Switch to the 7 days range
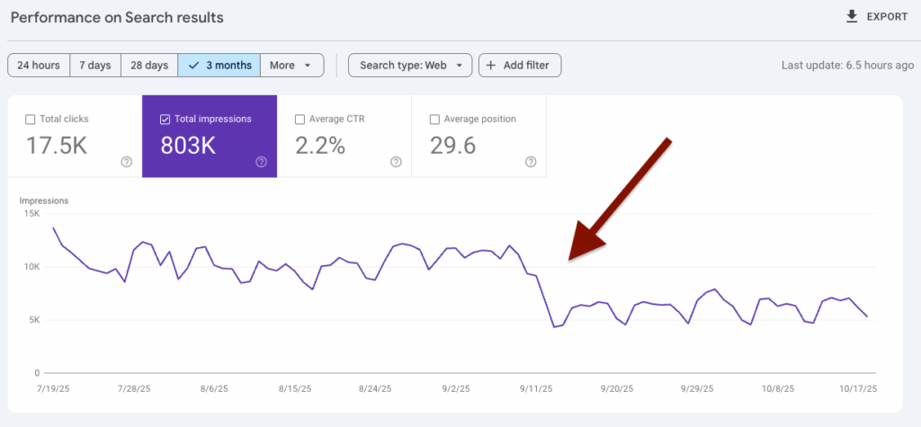 click(94, 66)
